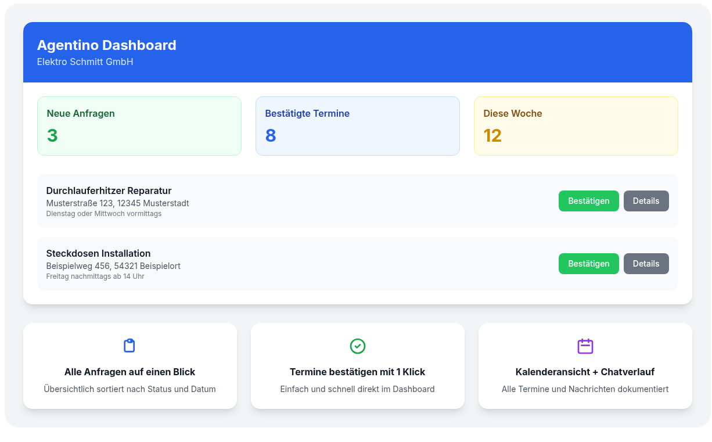Click the green number 3 in Neue Anfragen
712x442 pixels.
pos(52,135)
